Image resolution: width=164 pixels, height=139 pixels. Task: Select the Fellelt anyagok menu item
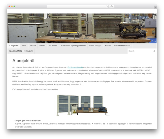click(x=95, y=46)
